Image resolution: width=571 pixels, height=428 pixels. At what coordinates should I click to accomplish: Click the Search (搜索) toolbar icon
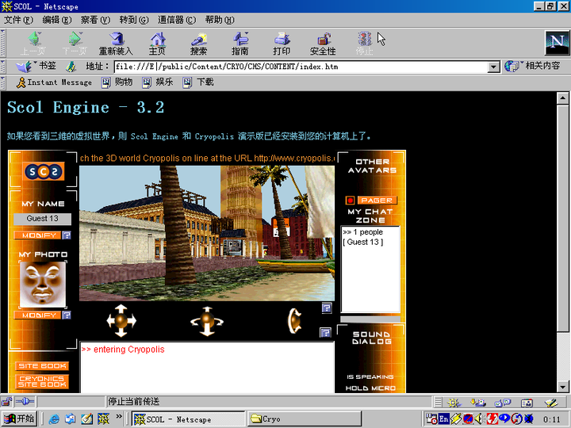(198, 43)
